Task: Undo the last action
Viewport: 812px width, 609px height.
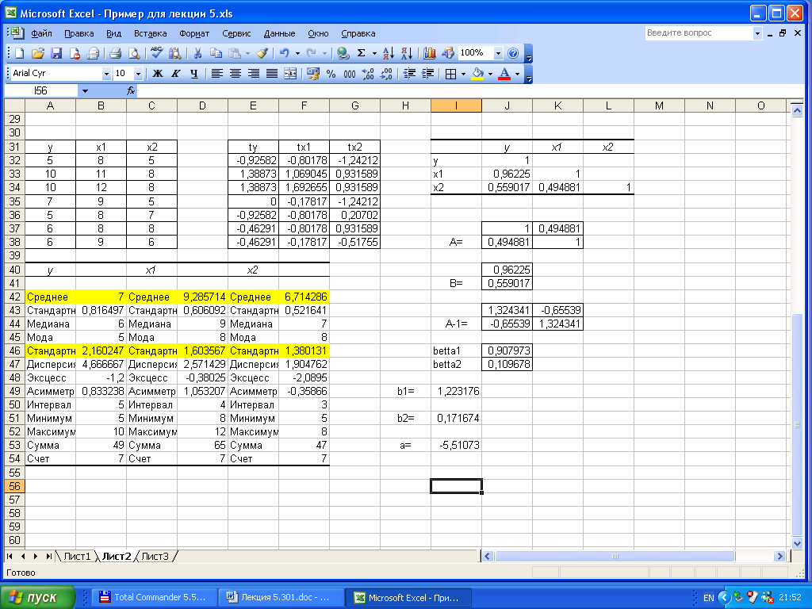Action: pyautogui.click(x=285, y=53)
